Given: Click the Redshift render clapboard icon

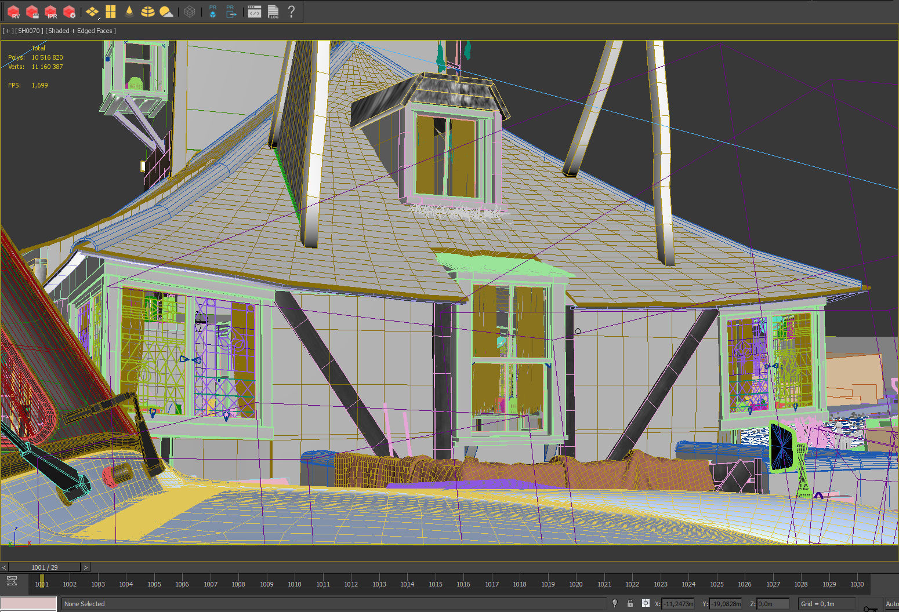Looking at the screenshot, I should (x=32, y=12).
